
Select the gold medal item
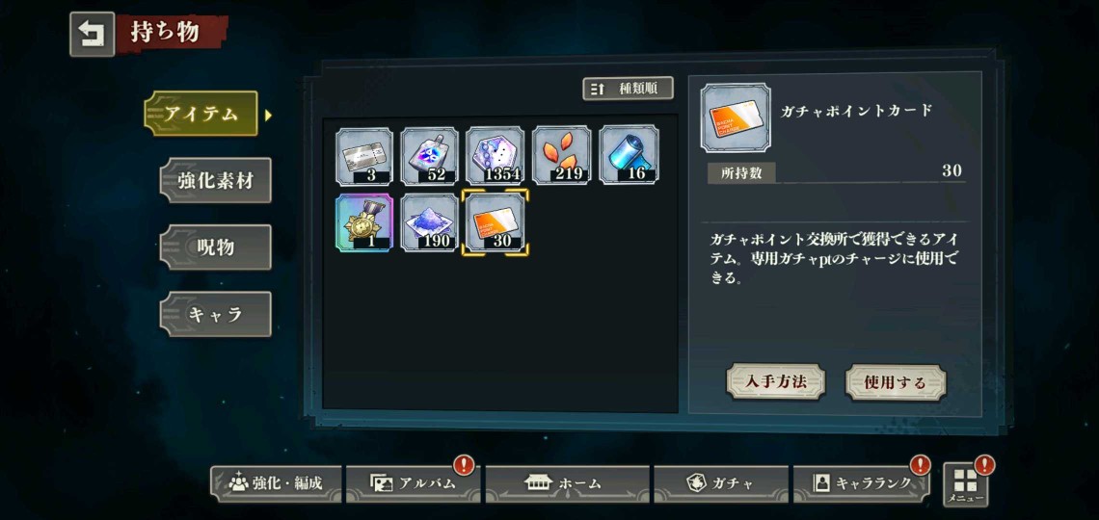click(364, 222)
